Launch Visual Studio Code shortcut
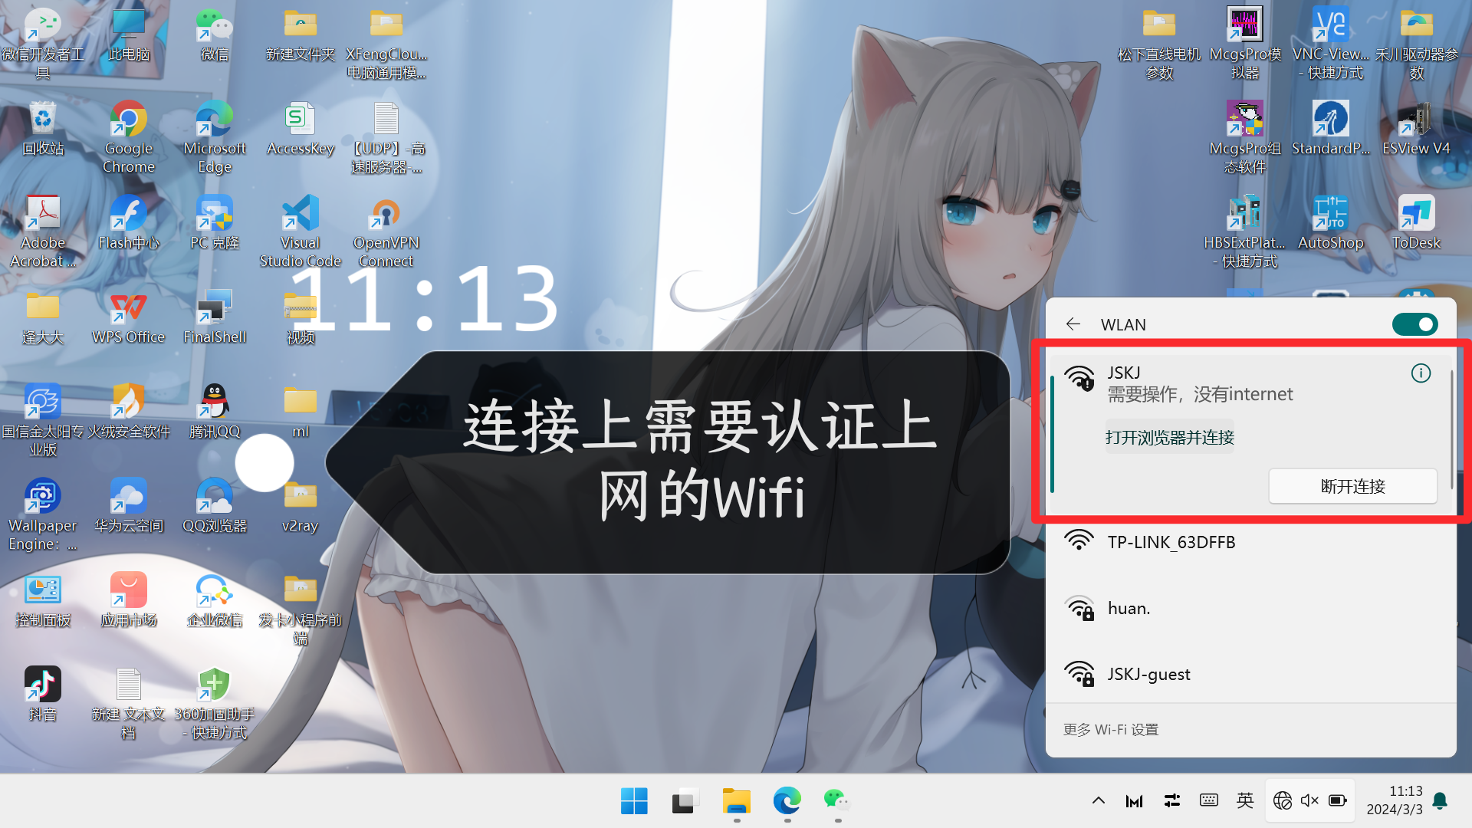The image size is (1472, 828). (301, 232)
